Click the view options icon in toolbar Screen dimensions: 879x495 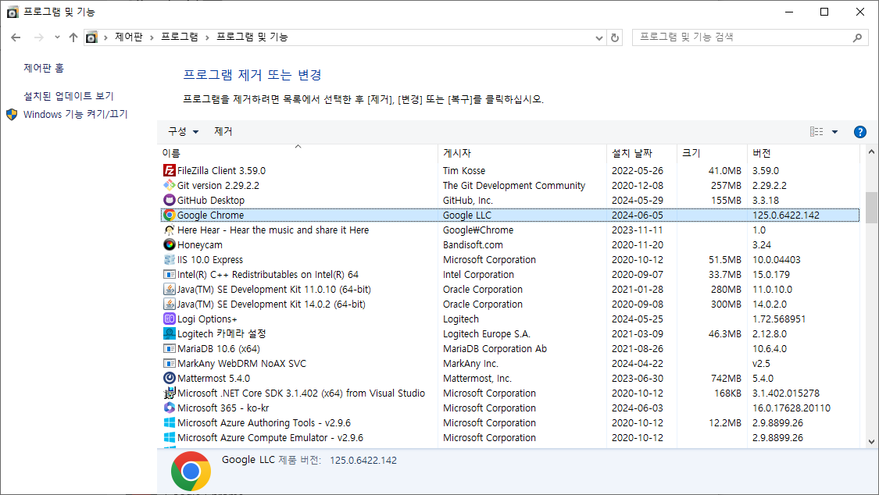(x=816, y=132)
